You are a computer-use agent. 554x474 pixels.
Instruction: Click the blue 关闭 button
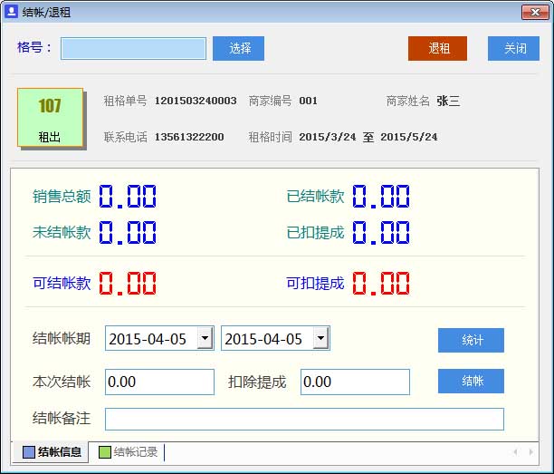pyautogui.click(x=513, y=48)
